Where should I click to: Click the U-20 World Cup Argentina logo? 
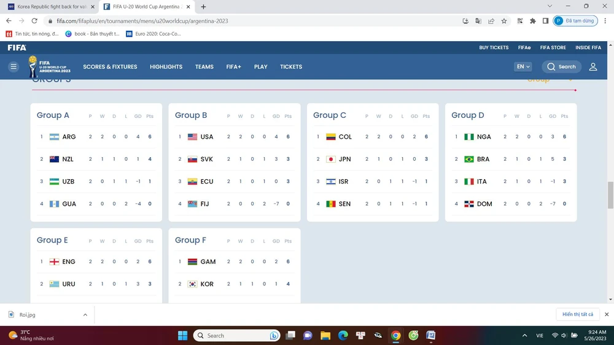[x=49, y=66]
